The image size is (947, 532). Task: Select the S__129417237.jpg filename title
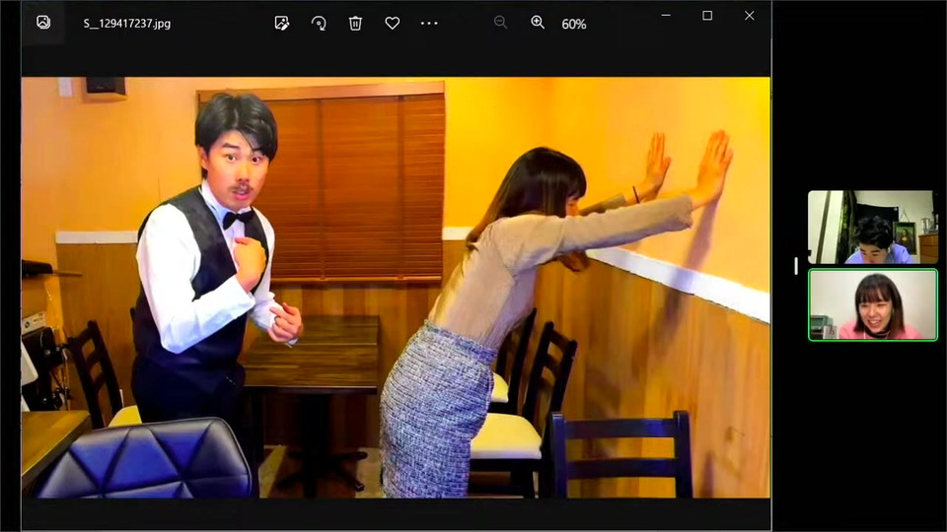(x=127, y=24)
